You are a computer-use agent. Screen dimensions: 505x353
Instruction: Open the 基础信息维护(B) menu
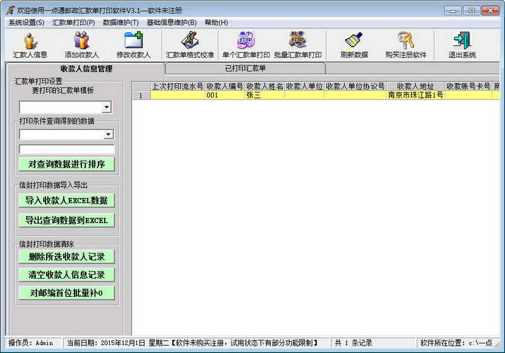[172, 23]
